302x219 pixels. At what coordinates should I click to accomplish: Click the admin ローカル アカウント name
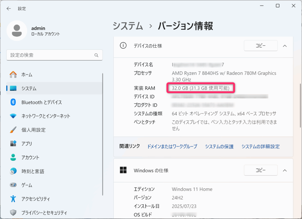pyautogui.click(x=45, y=31)
